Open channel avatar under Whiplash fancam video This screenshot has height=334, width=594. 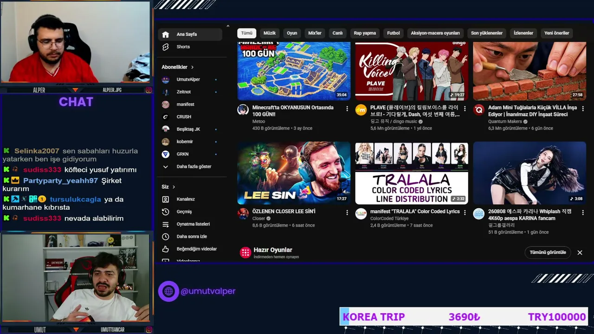(479, 214)
